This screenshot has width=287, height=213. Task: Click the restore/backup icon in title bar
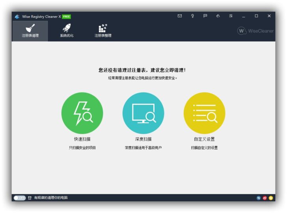[218, 16]
